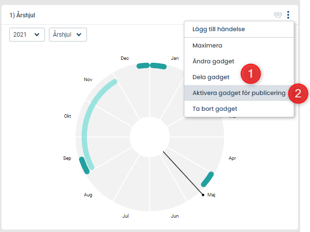This screenshot has height=232, width=310.
Task: Click the black current-date dot near Maj
Action: pyautogui.click(x=203, y=195)
